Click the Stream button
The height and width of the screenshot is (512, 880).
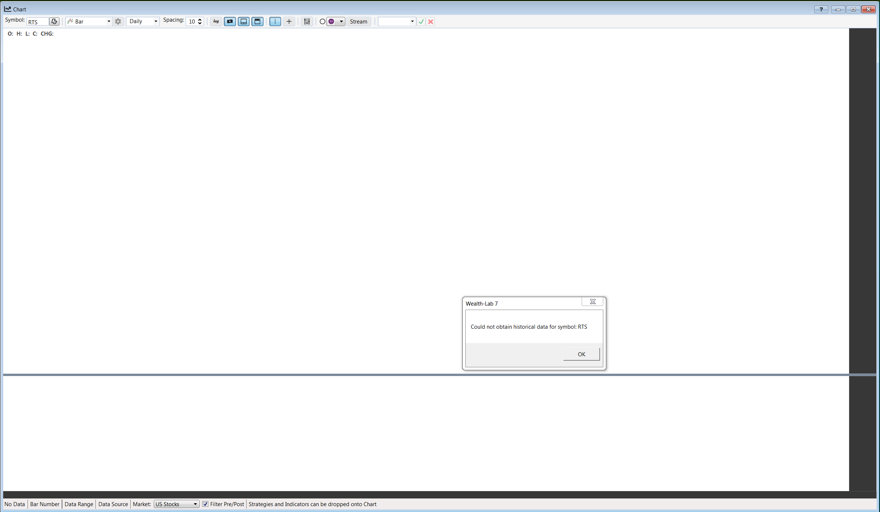[x=359, y=22]
